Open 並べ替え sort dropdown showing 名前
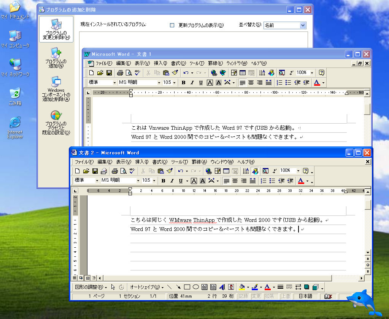The height and width of the screenshot is (319, 389). 303,25
